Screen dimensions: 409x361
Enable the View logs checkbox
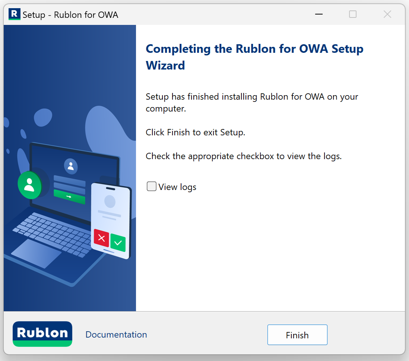click(151, 186)
